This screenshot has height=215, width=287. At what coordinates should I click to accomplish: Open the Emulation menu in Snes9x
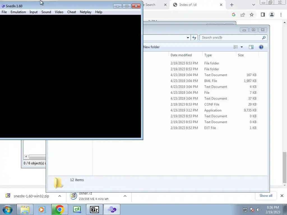[18, 12]
